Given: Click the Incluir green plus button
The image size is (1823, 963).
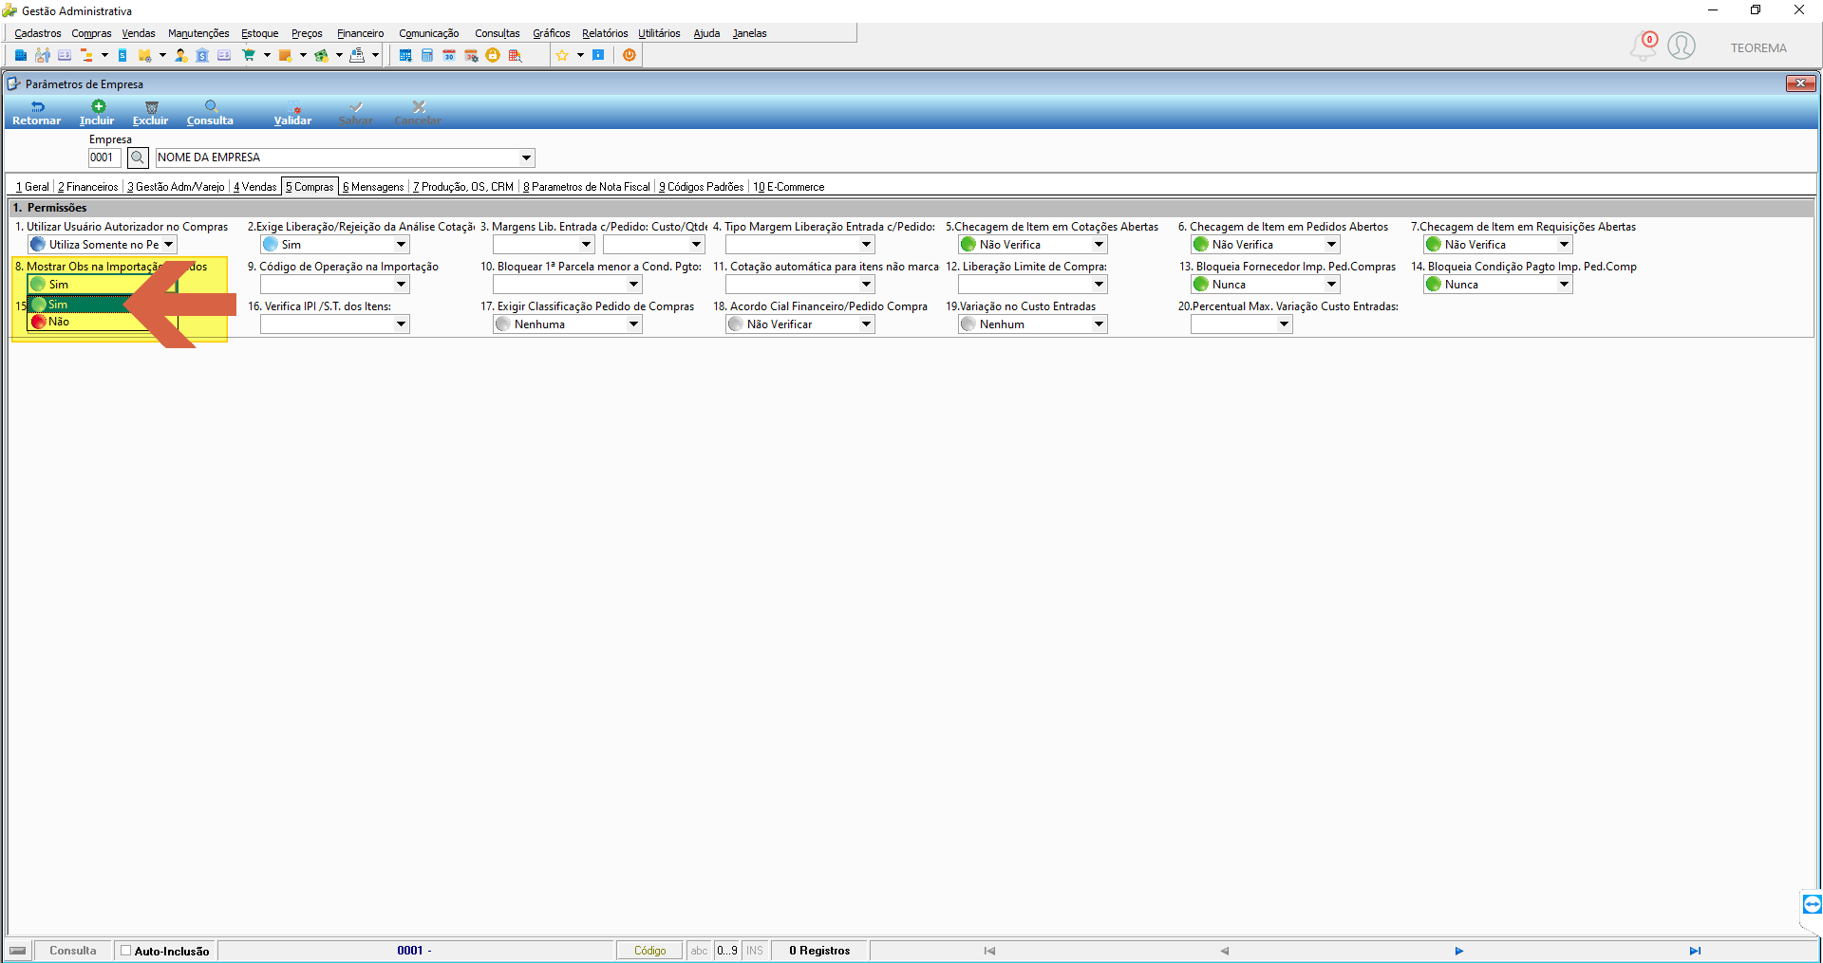Looking at the screenshot, I should (x=97, y=113).
